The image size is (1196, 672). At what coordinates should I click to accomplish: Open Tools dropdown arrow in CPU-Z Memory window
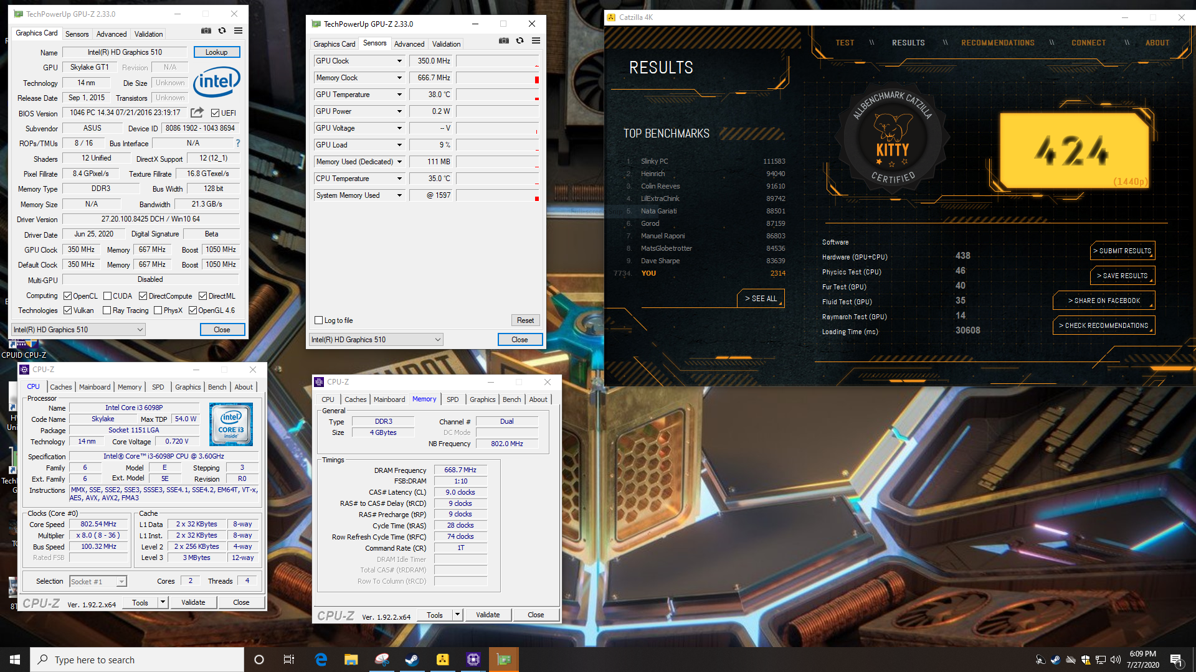pos(457,615)
